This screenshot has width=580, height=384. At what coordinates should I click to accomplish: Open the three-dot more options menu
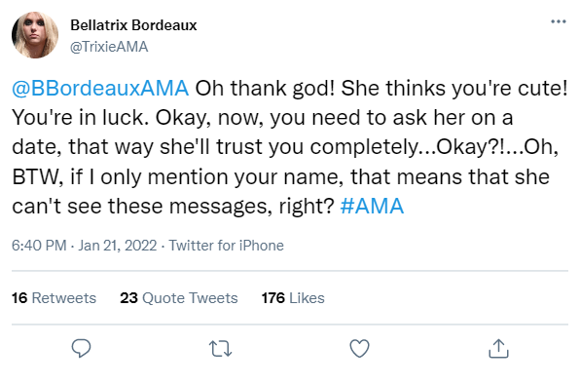[559, 21]
